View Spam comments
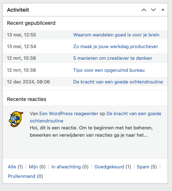Screen dimensions: 172x191 [143, 167]
